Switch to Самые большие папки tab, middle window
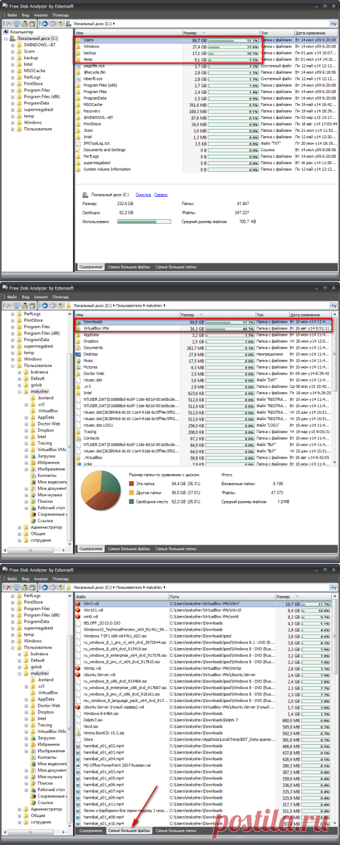Viewport: 340px width, 845px height. (176, 549)
